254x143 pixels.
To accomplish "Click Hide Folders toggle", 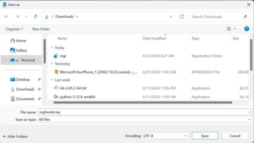I will tap(15, 137).
